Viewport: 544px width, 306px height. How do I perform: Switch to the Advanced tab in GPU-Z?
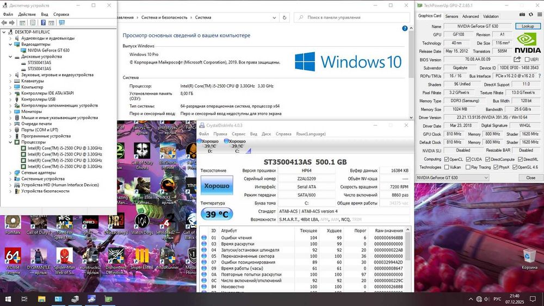coord(471,16)
